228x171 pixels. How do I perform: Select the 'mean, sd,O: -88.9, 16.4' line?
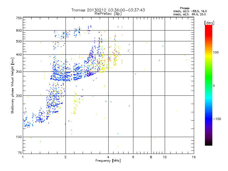[190, 11]
